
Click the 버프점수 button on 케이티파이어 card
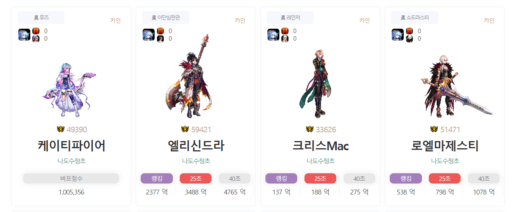(71, 178)
